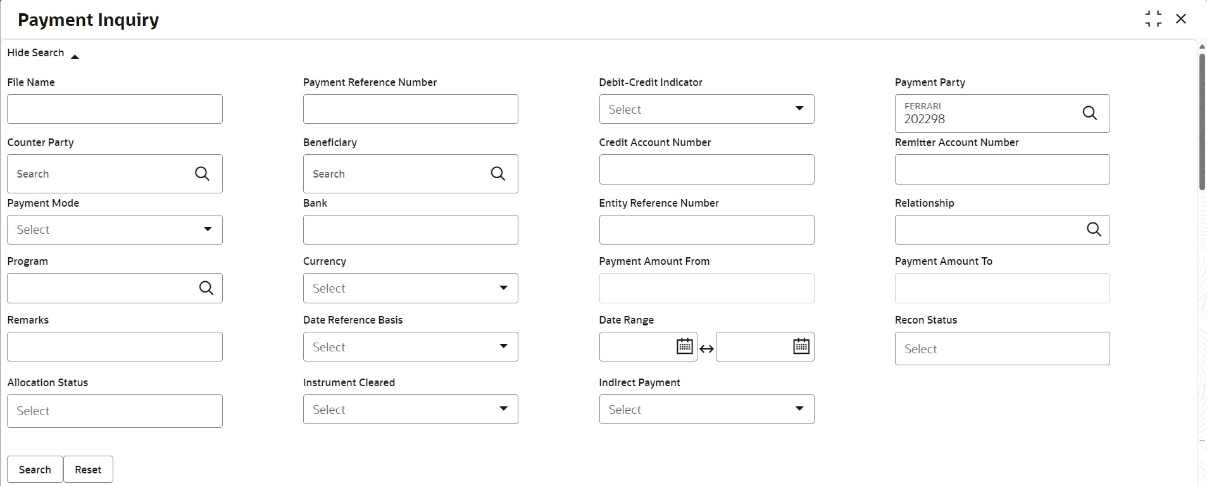
Task: Focus the File Name input field
Action: 115,109
